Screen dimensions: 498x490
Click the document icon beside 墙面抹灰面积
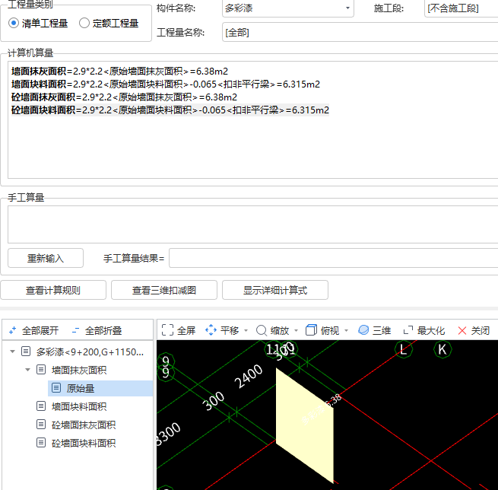[41, 370]
